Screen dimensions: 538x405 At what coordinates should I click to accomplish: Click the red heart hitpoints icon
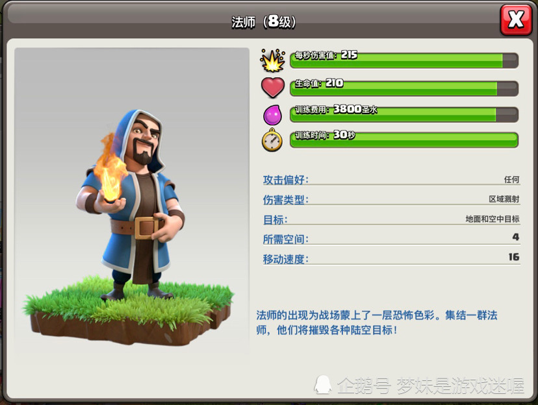(273, 88)
